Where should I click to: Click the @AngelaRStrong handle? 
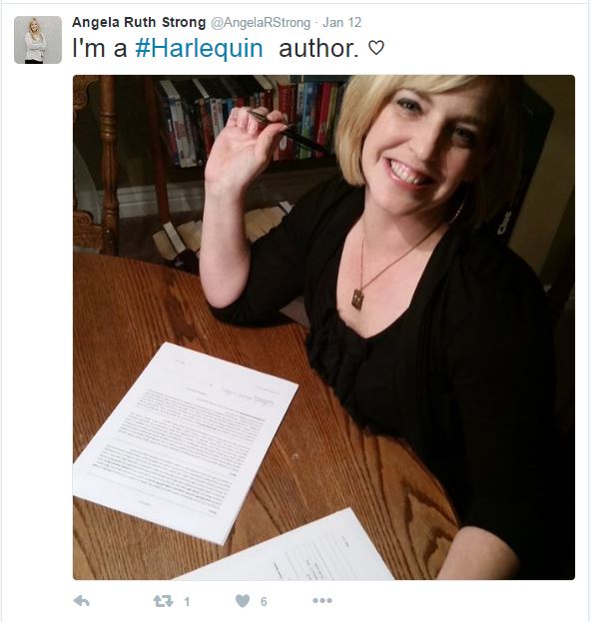pos(261,23)
